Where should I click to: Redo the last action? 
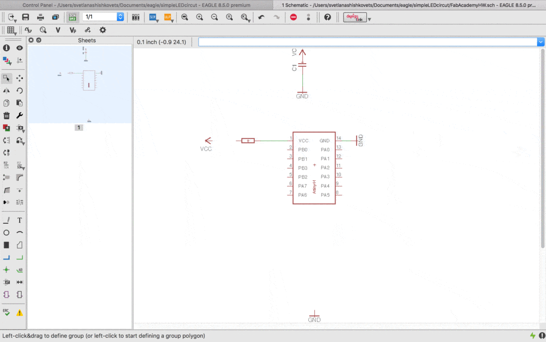276,17
